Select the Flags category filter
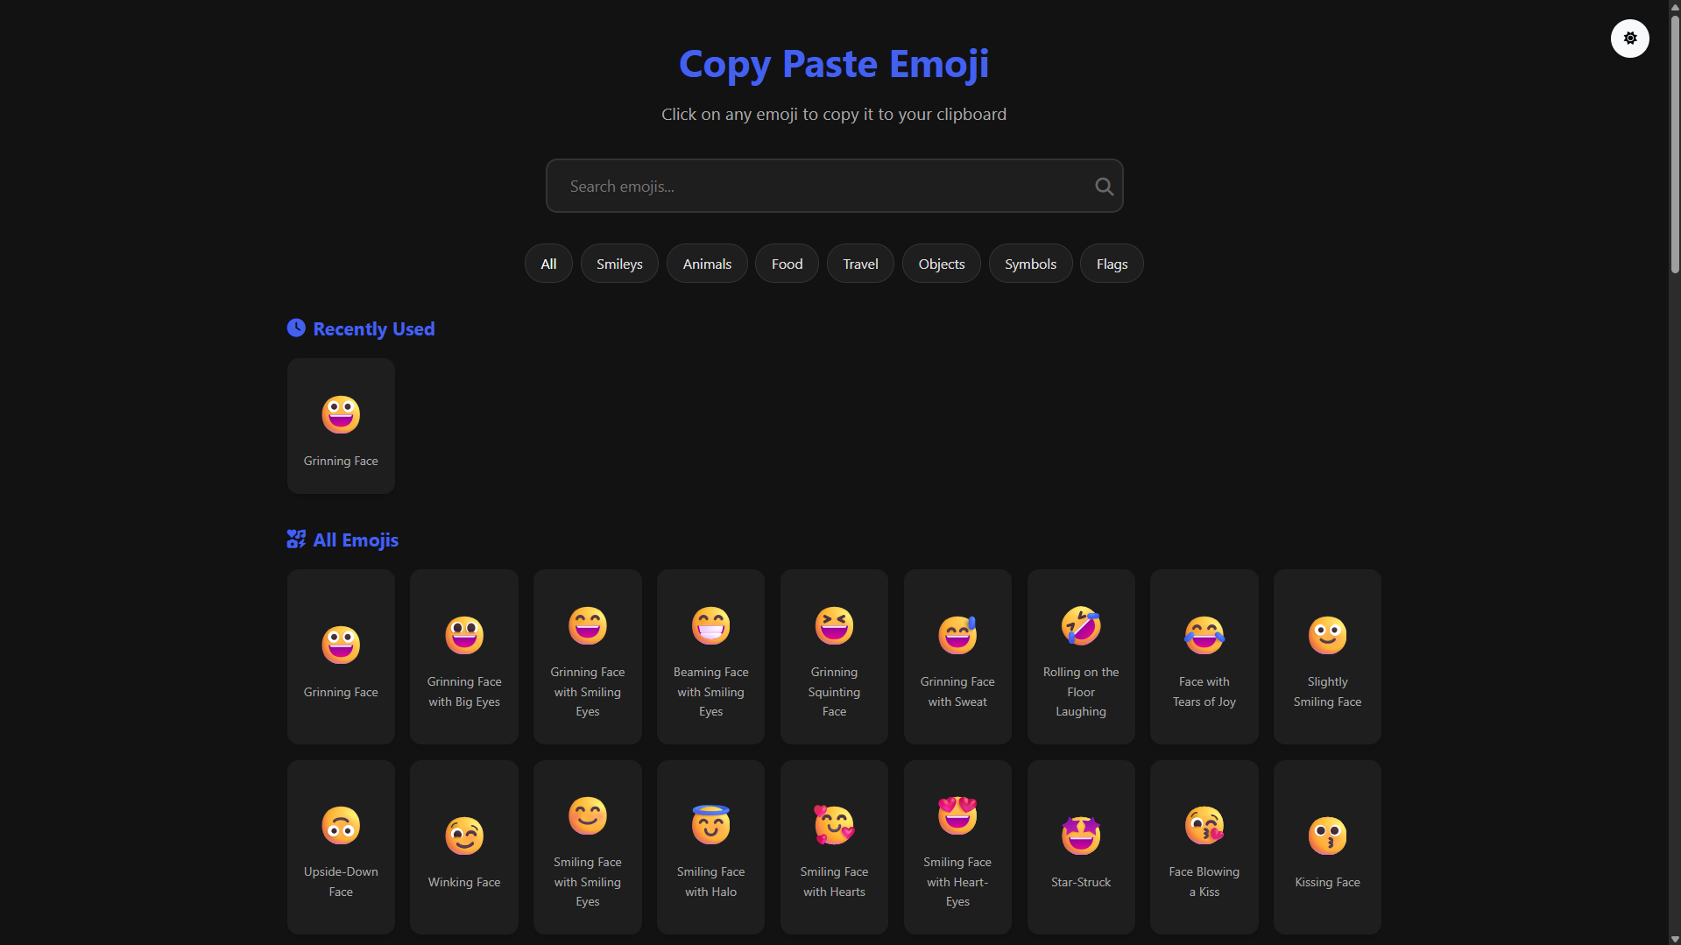The width and height of the screenshot is (1681, 945). tap(1112, 264)
